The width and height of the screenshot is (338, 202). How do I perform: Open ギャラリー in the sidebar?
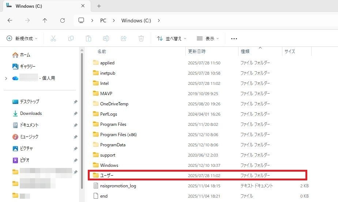(27, 67)
